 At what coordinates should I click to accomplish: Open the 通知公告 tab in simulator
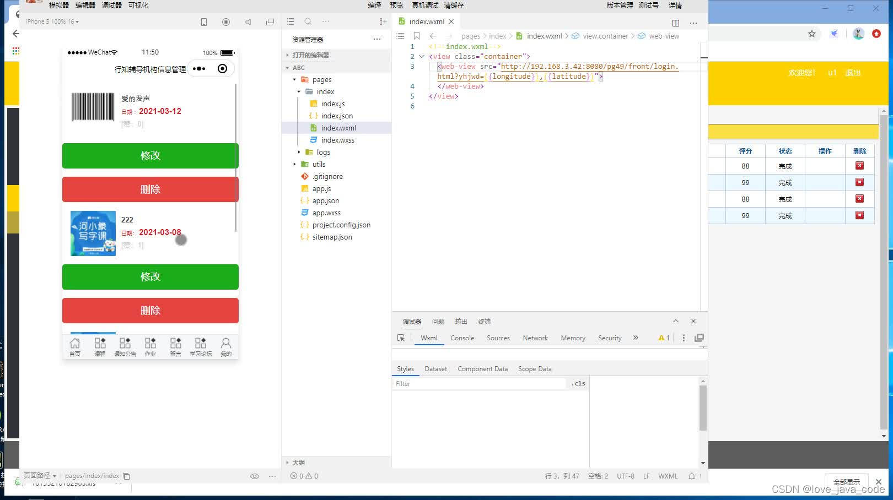click(x=125, y=347)
